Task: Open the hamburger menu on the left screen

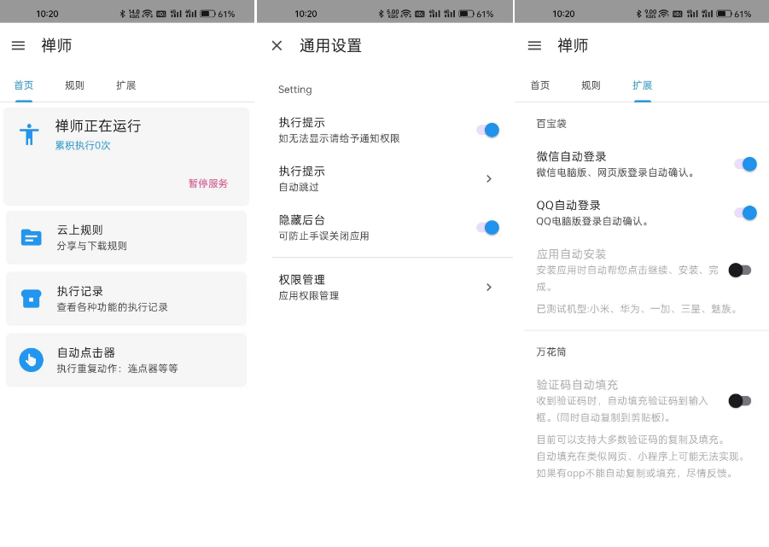Action: point(18,46)
